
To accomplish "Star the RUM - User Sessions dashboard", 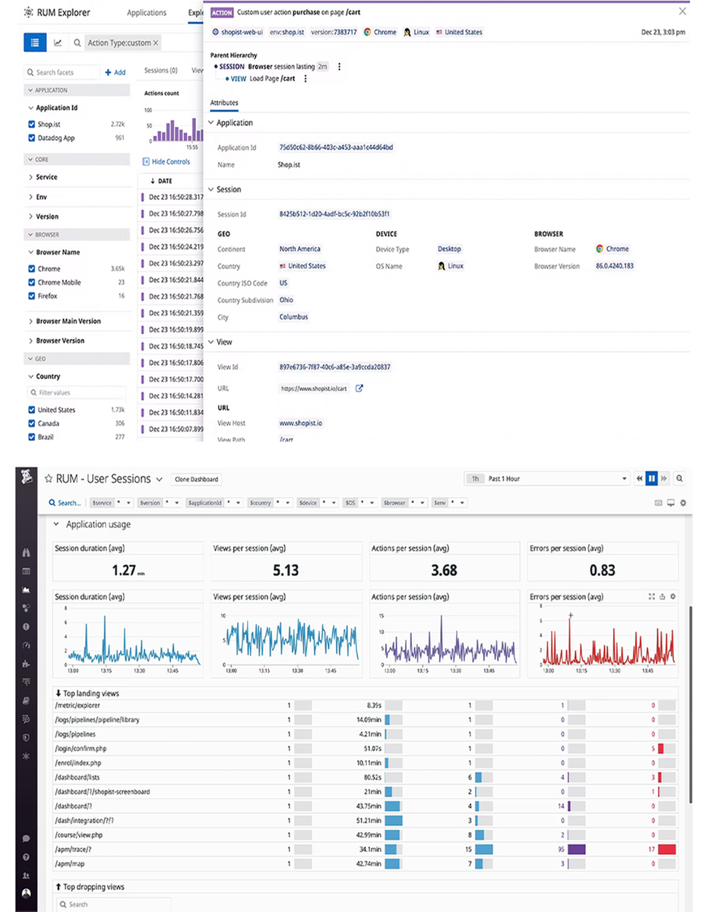I will 49,479.
